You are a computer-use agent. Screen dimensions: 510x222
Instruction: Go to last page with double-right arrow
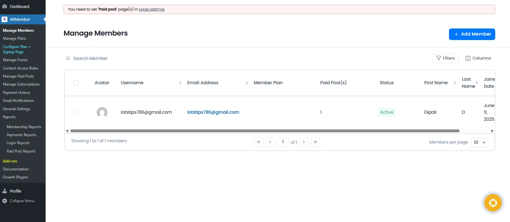[x=315, y=142]
